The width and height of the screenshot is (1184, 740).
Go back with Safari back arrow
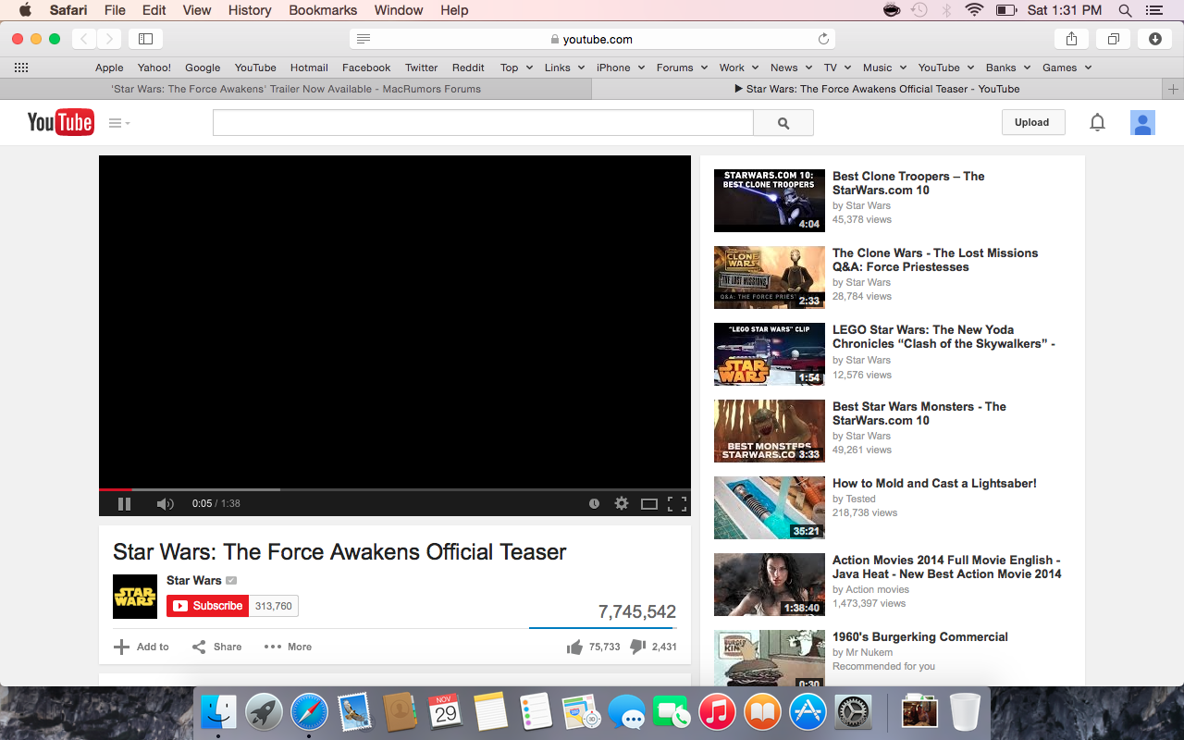[x=84, y=39]
